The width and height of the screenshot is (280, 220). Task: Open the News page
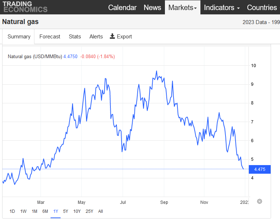pos(152,8)
